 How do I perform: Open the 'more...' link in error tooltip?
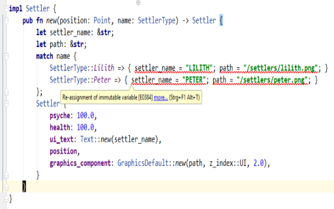pos(161,97)
